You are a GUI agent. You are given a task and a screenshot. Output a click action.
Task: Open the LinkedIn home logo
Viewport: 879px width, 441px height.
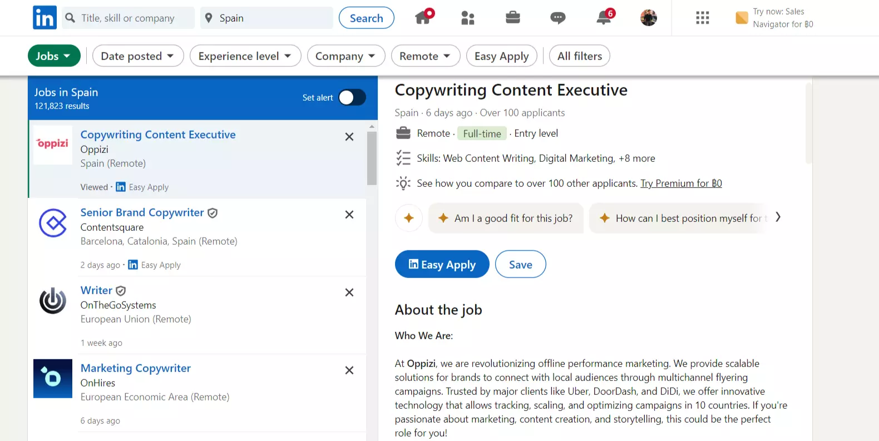pos(45,18)
